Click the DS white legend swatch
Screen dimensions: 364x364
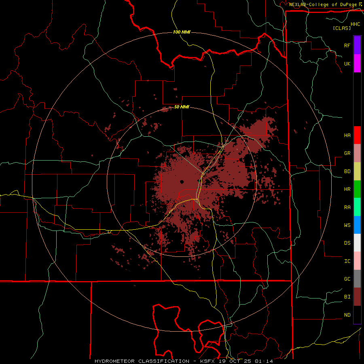[357, 243]
